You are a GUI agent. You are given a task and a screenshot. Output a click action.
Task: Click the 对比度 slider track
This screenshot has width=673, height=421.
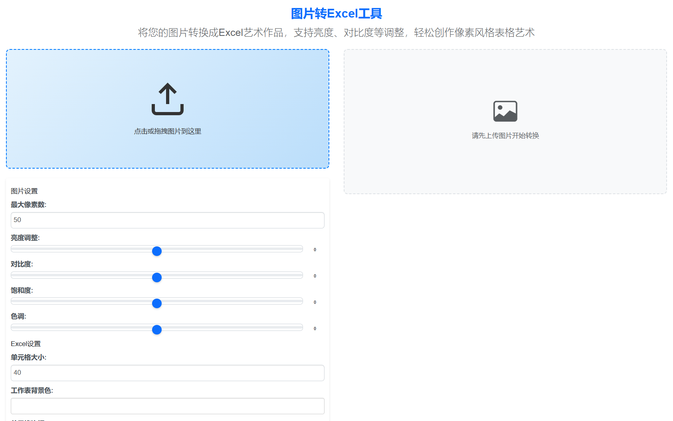[240, 275]
